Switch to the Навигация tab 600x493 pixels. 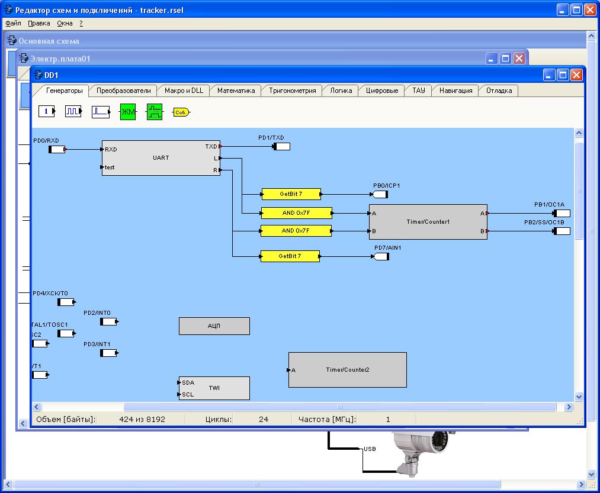[x=455, y=91]
